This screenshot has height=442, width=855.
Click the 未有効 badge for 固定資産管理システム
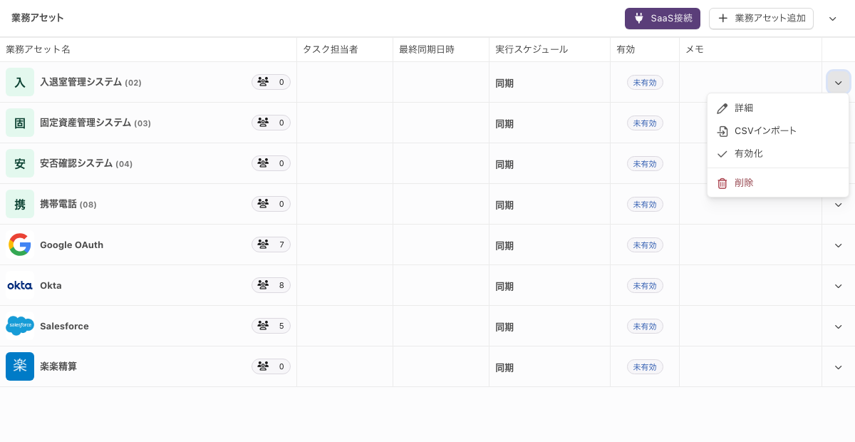click(x=645, y=123)
